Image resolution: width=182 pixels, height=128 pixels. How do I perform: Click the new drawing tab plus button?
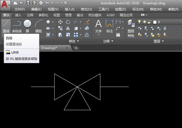click(x=76, y=48)
